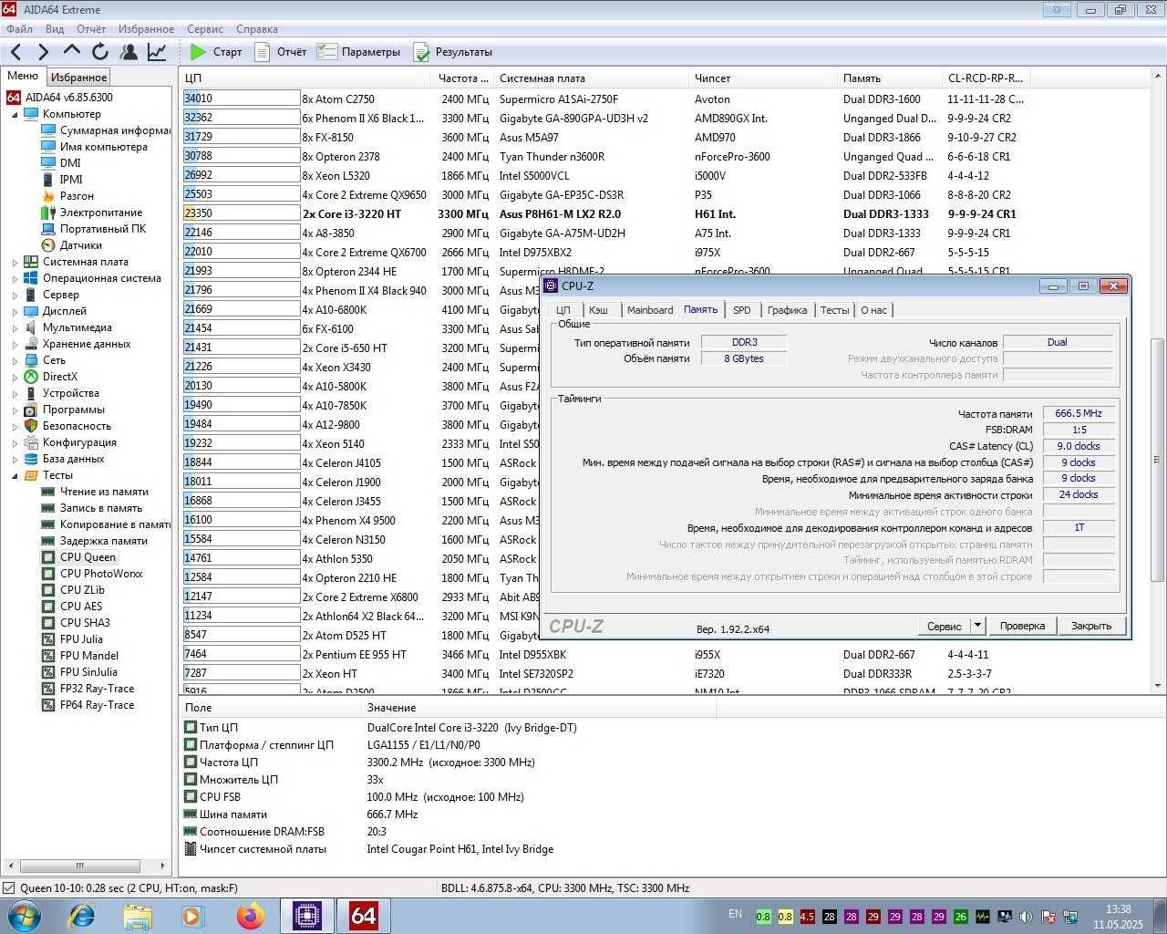Open the Отчёт report toolbar button
The width and height of the screenshot is (1167, 934).
tap(280, 52)
